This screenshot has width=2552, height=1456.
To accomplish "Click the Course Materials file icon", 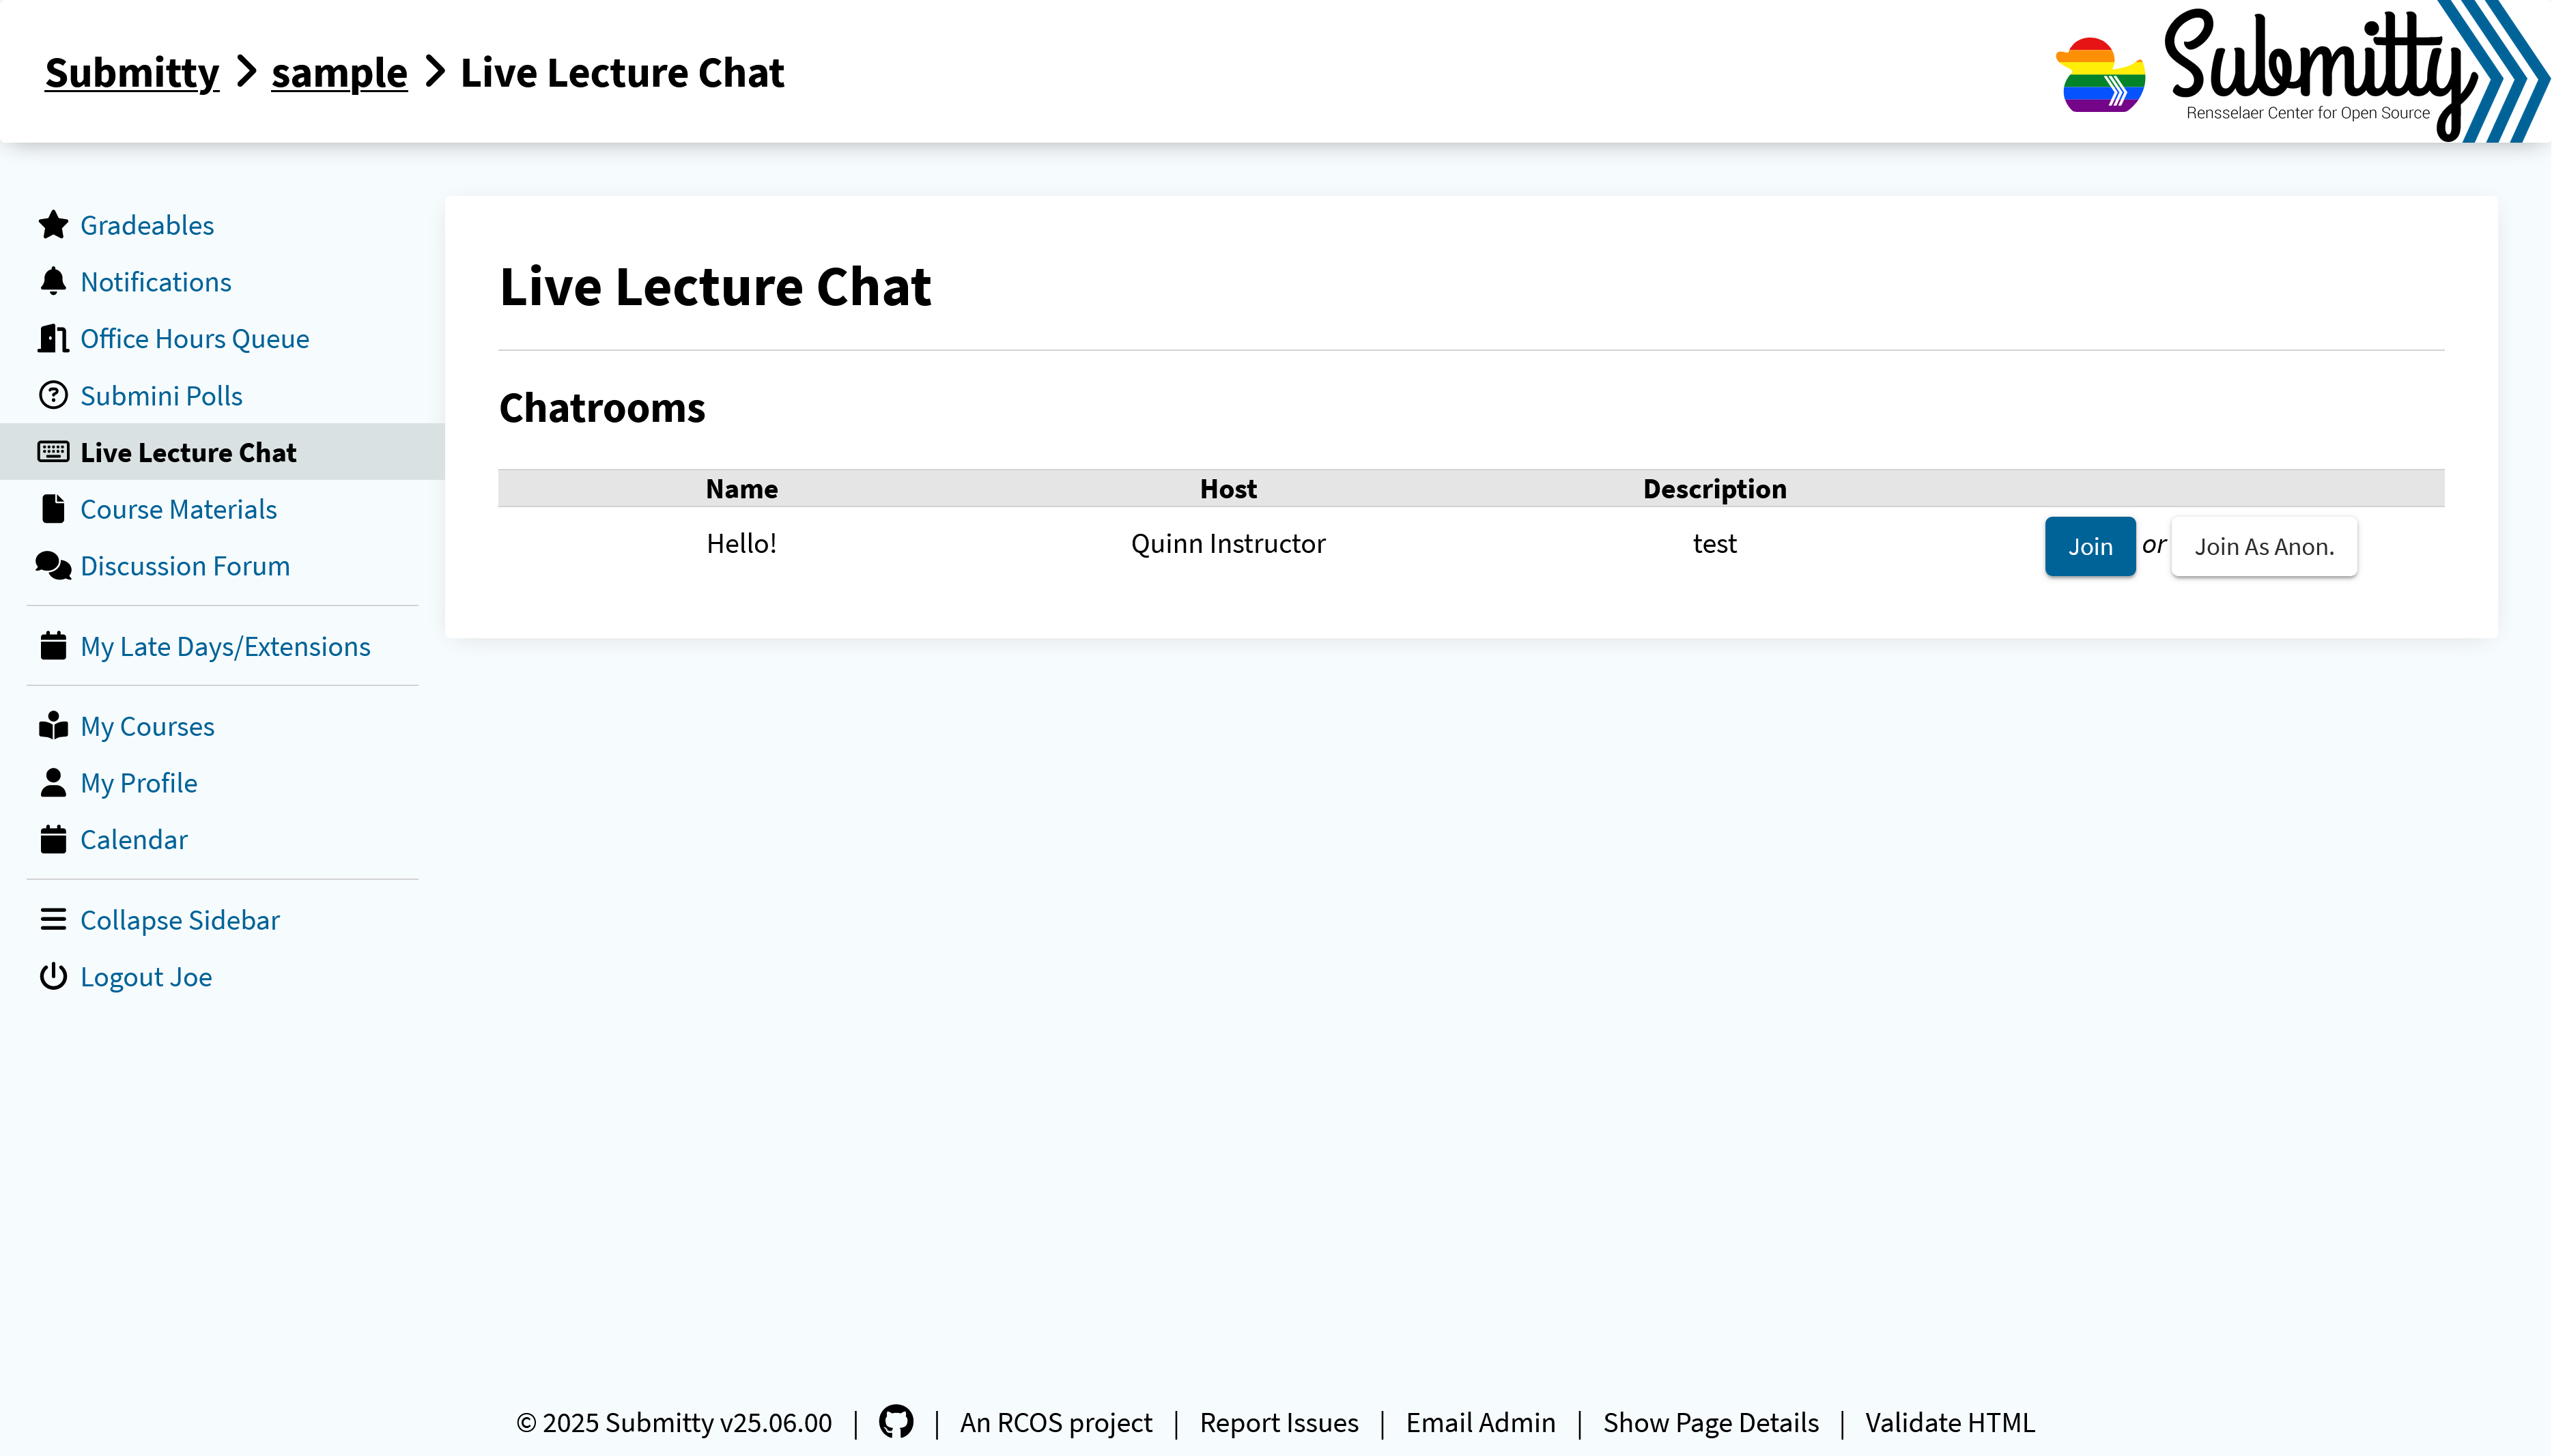I will click(x=53, y=509).
